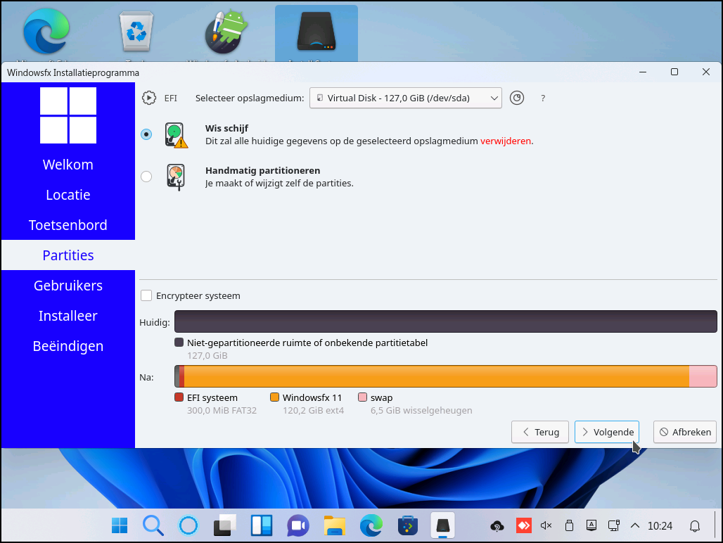
Task: Enable the Encrypteer systeem checkbox
Action: (x=146, y=295)
